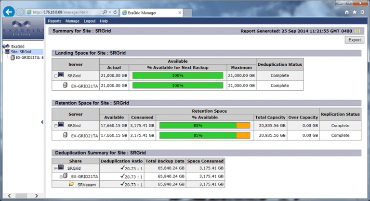Click the Report Generated timestamp text

coord(296,31)
